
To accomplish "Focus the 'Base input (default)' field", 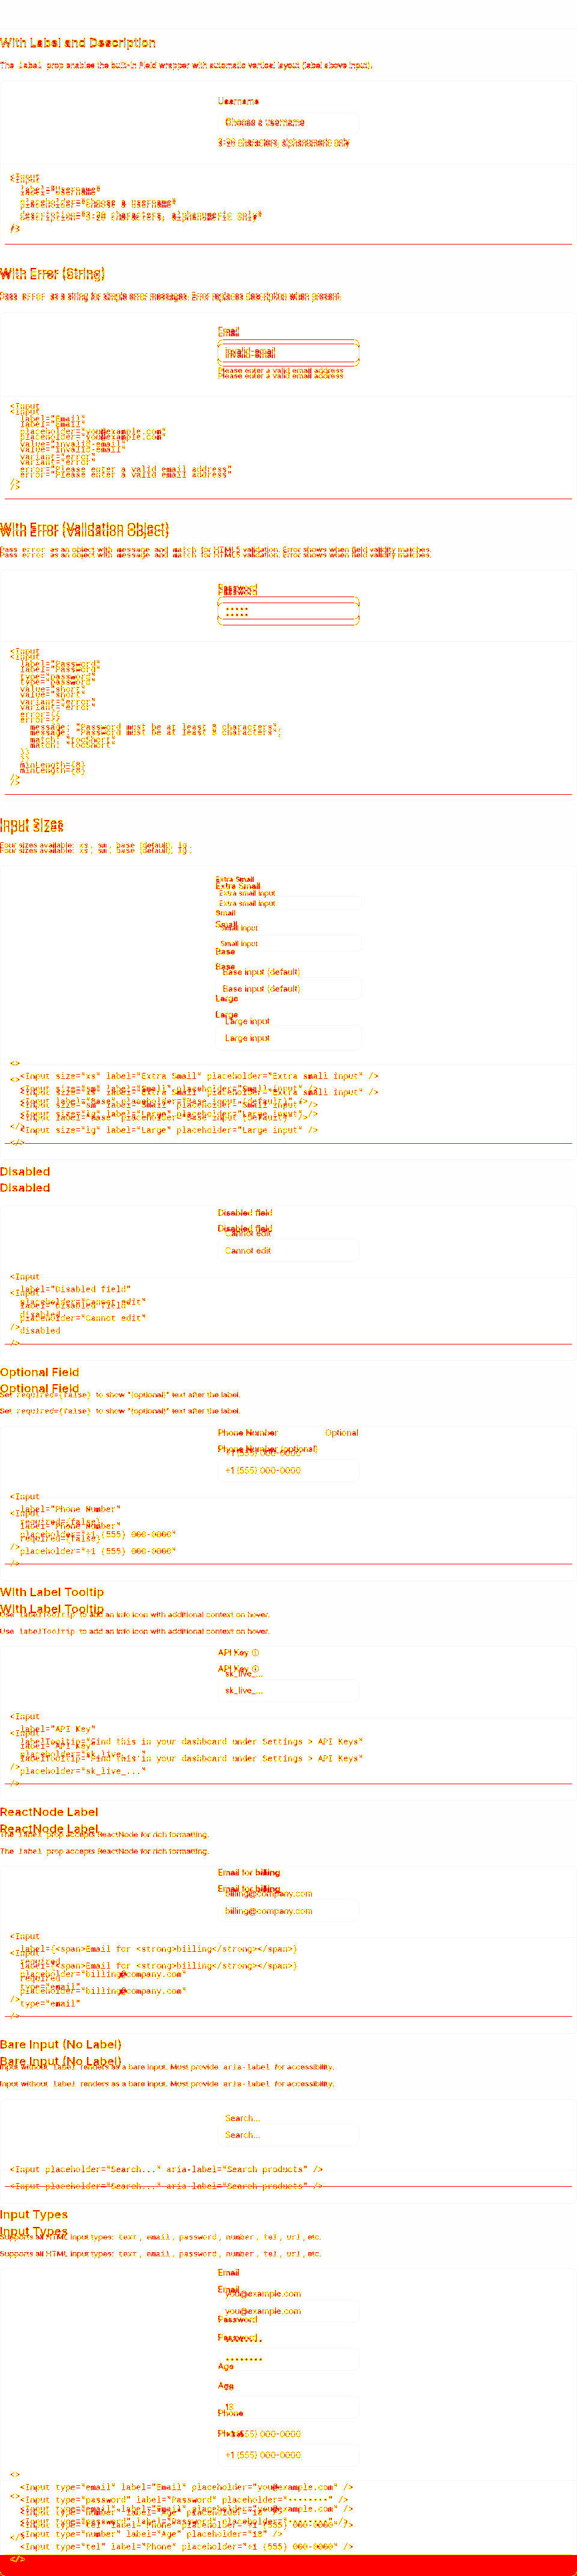I will tap(288, 989).
